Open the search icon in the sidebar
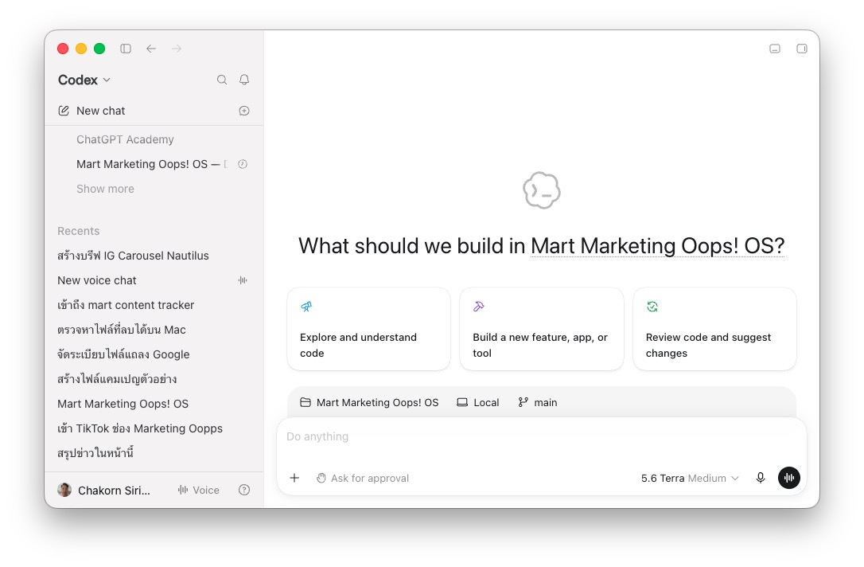This screenshot has height=567, width=864. point(221,80)
